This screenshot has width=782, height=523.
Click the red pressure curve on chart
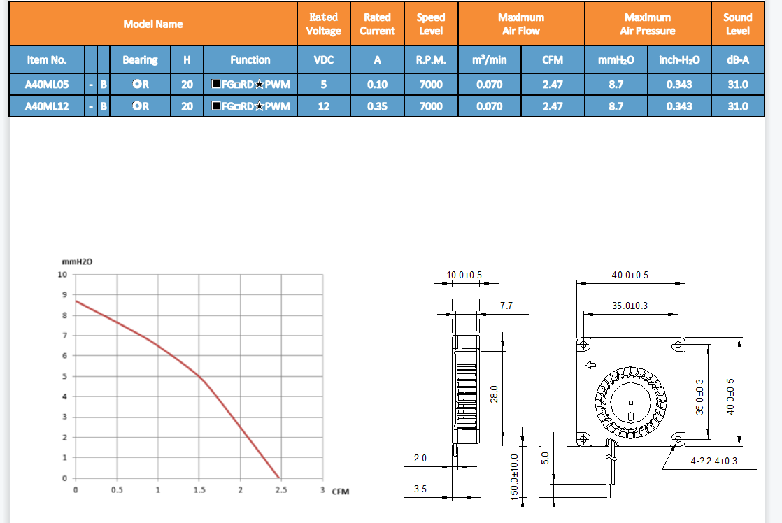coord(200,378)
